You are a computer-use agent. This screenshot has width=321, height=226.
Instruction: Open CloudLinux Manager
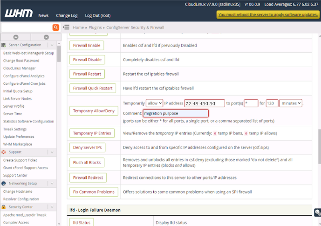click(x=20, y=68)
